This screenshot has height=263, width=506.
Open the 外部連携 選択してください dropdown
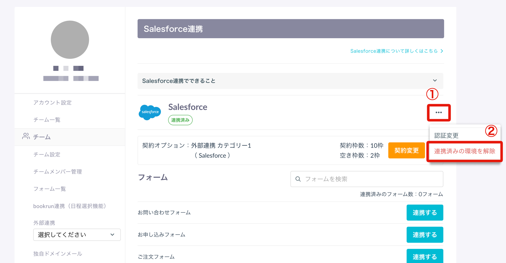pos(77,235)
